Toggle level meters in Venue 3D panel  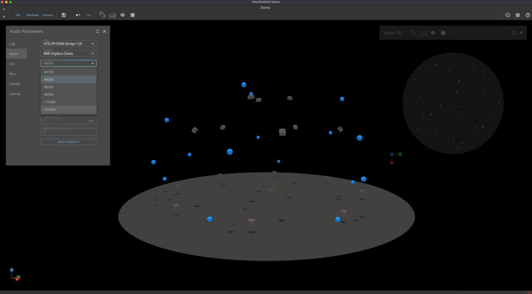click(423, 33)
